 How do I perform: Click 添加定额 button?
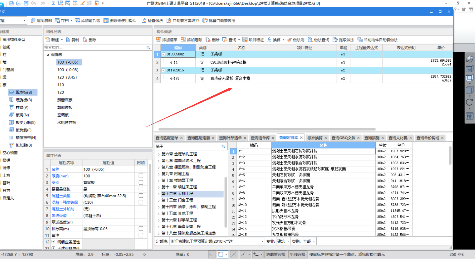click(x=192, y=40)
